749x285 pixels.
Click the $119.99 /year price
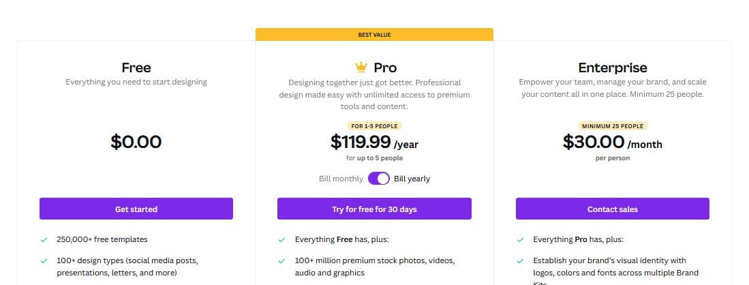coord(374,142)
